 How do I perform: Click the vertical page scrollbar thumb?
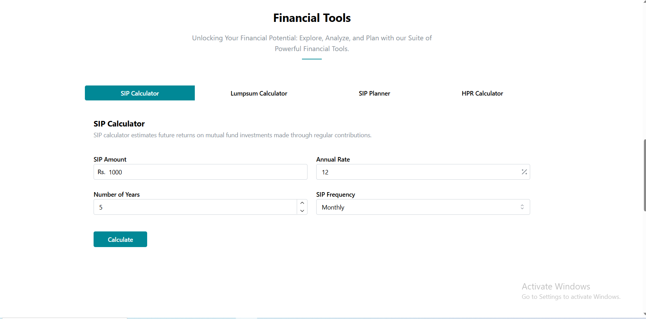[x=645, y=175]
